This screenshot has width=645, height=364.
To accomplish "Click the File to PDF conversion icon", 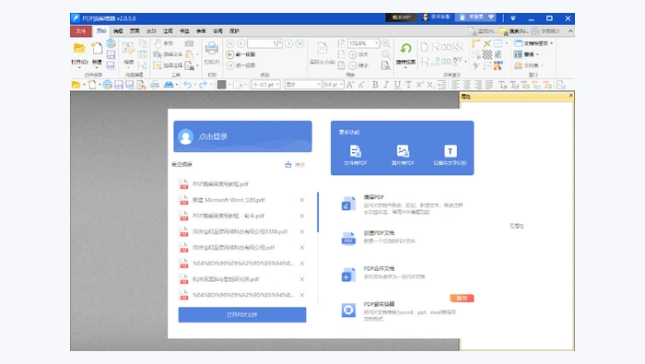I will click(x=356, y=151).
